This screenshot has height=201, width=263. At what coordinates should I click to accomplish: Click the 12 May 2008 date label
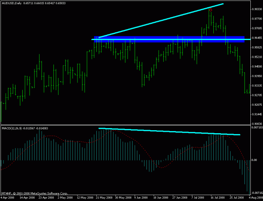(x=85, y=198)
